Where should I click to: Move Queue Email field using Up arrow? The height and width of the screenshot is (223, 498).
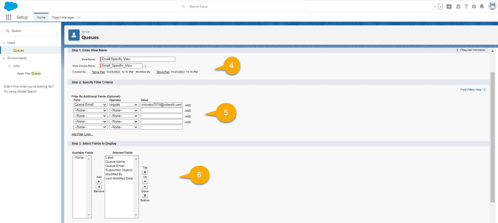click(145, 181)
